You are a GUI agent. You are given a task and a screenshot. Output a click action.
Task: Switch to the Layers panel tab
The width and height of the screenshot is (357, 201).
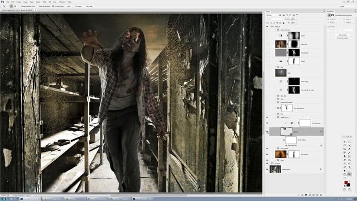pyautogui.click(x=268, y=12)
